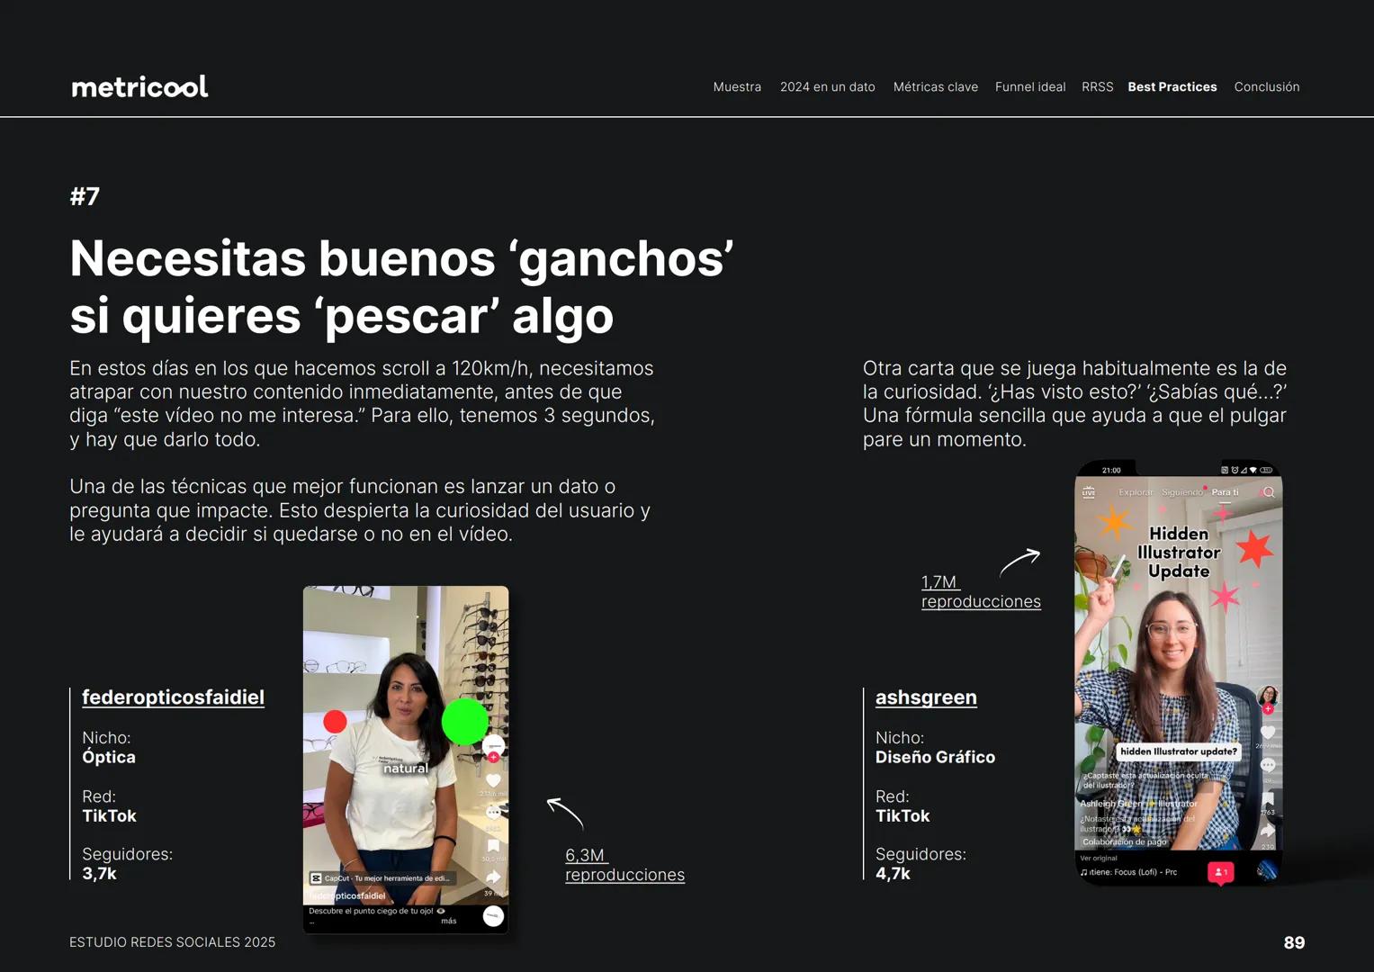Tap the LIVE icon in ashsgreen video
This screenshot has height=972, width=1374.
coord(1088,492)
